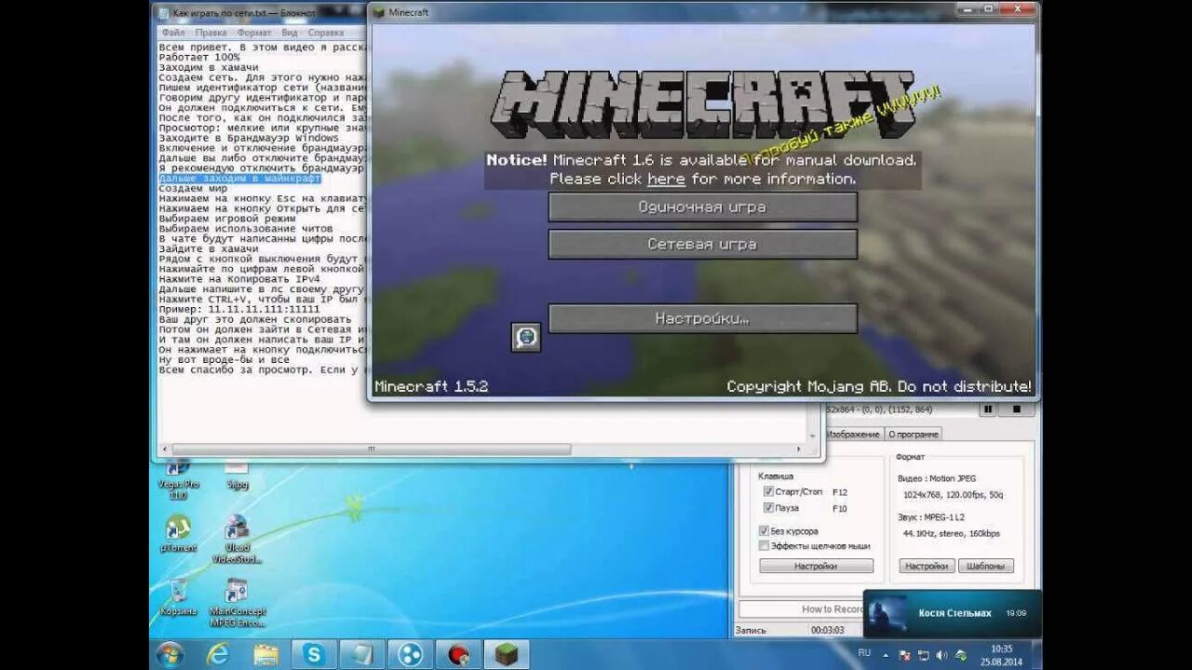Click the recording timer 00:03:03
1192x670 pixels.
pos(827,630)
